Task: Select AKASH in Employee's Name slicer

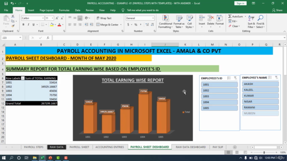Action: (x=261, y=84)
